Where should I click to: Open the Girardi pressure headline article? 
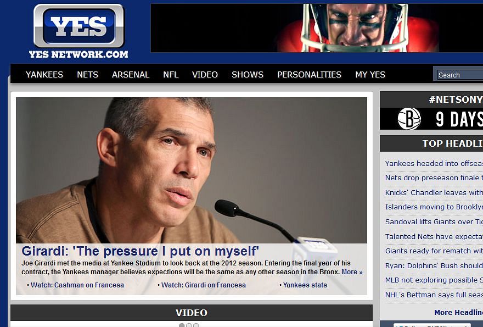140,251
